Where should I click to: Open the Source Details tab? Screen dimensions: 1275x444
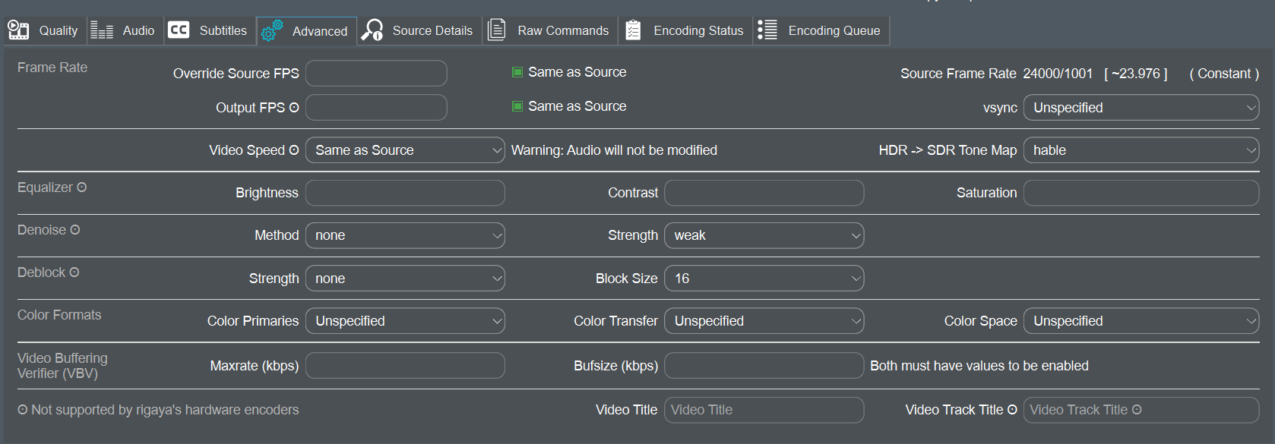tap(432, 30)
